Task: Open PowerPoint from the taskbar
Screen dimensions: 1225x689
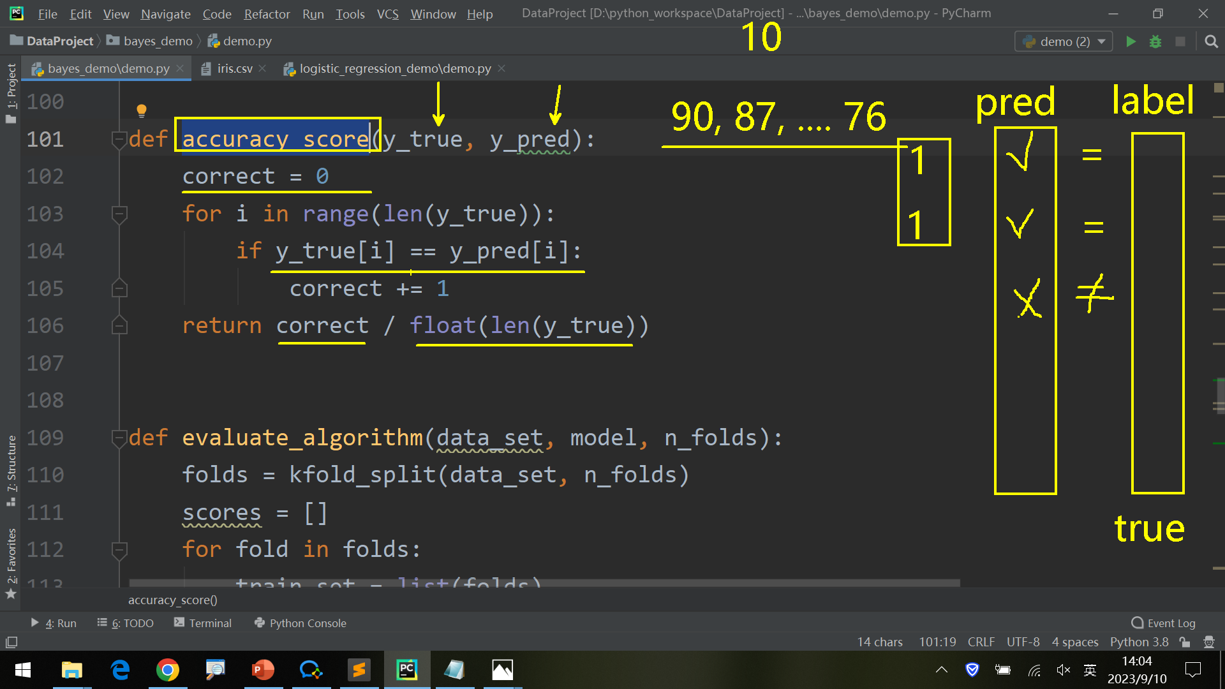Action: tap(263, 670)
